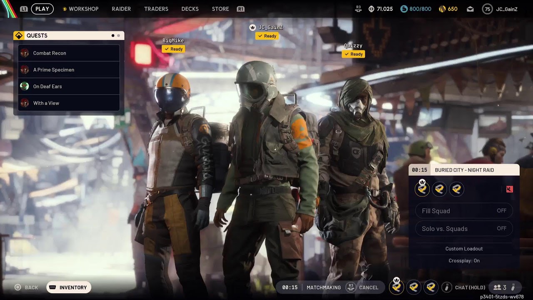This screenshot has height=300, width=533.
Task: Go to the DECKS tab
Action: tap(190, 9)
